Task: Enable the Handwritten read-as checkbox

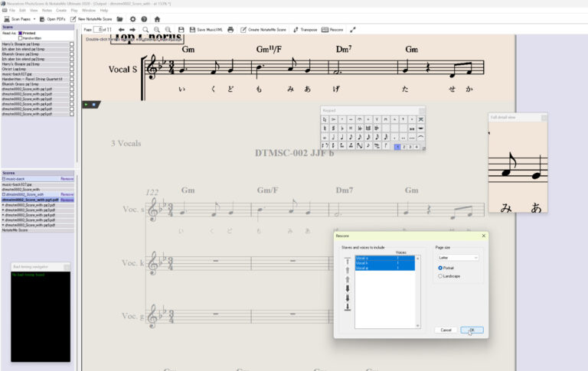Action: click(20, 38)
